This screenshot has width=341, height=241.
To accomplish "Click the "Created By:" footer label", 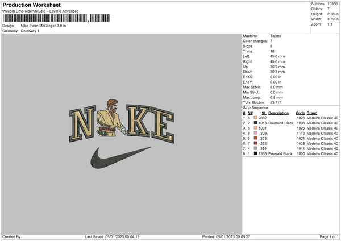I will (x=12, y=236).
